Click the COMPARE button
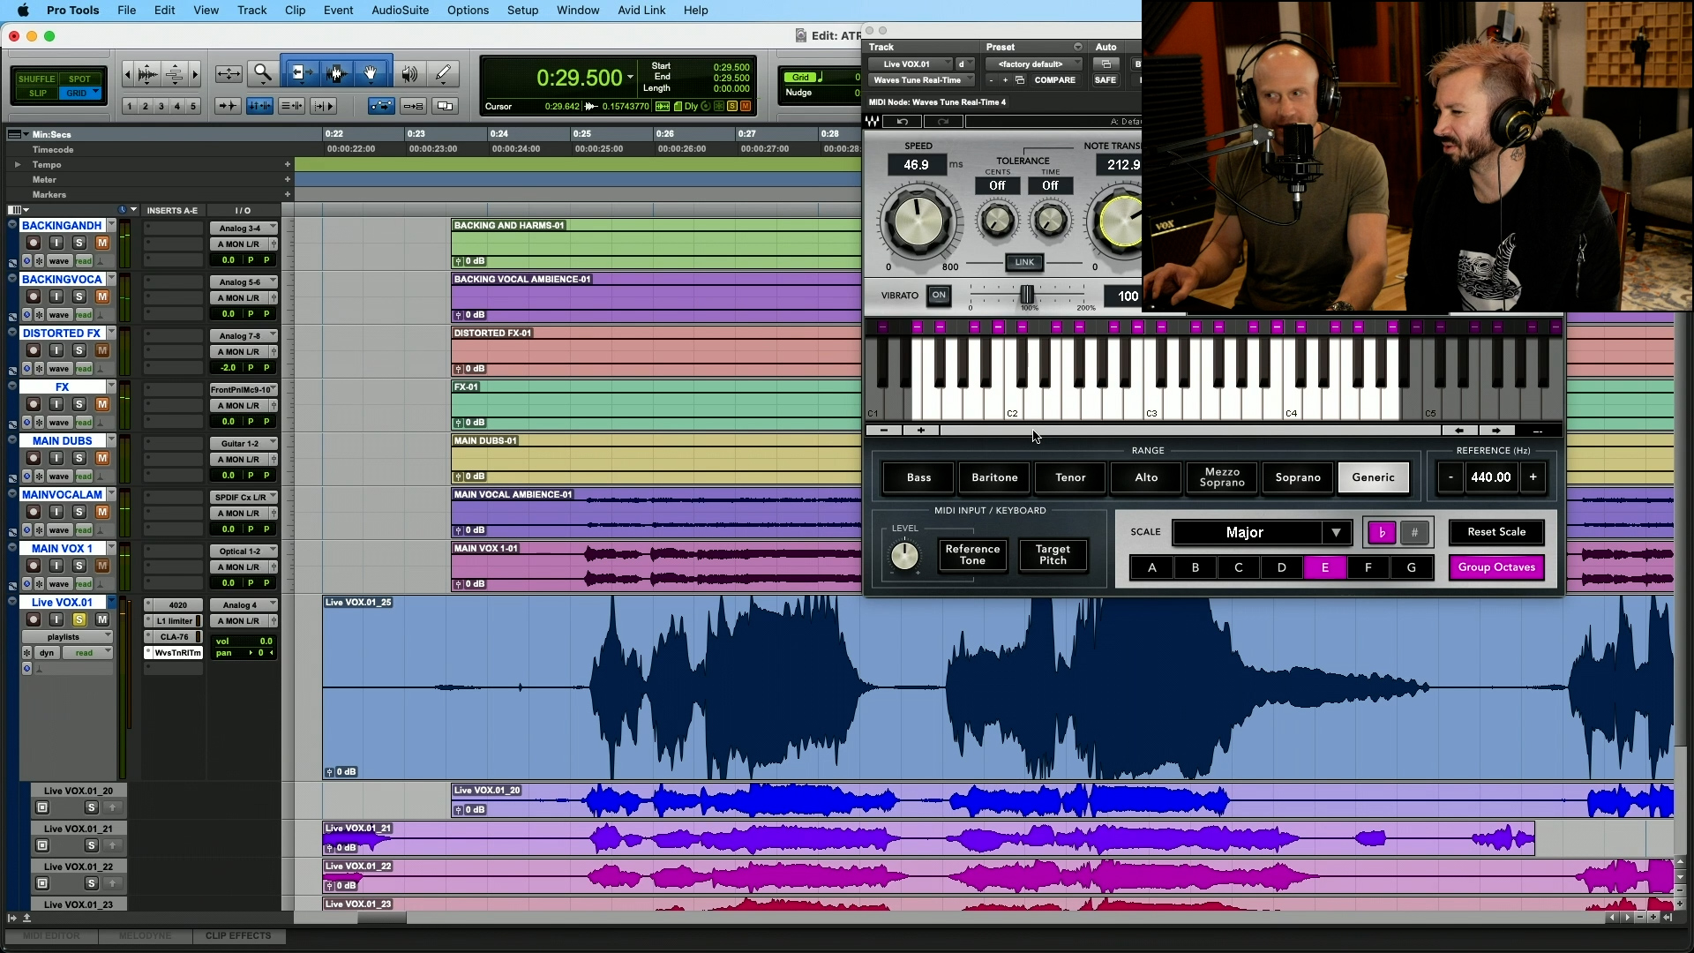 pyautogui.click(x=1055, y=80)
